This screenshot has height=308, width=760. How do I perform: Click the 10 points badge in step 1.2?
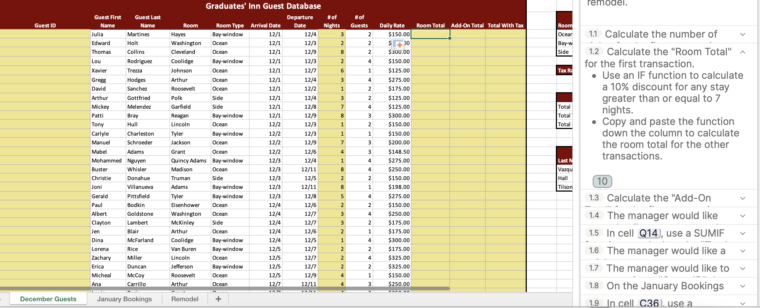tap(602, 181)
